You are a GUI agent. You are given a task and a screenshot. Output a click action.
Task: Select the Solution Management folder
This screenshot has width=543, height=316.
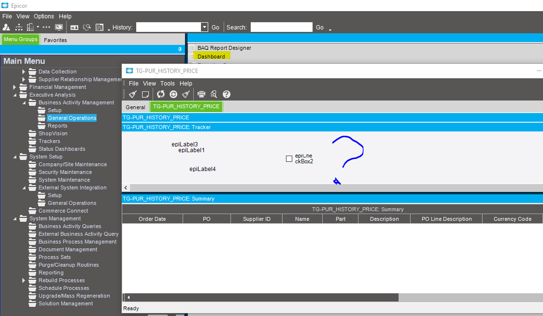pyautogui.click(x=66, y=303)
